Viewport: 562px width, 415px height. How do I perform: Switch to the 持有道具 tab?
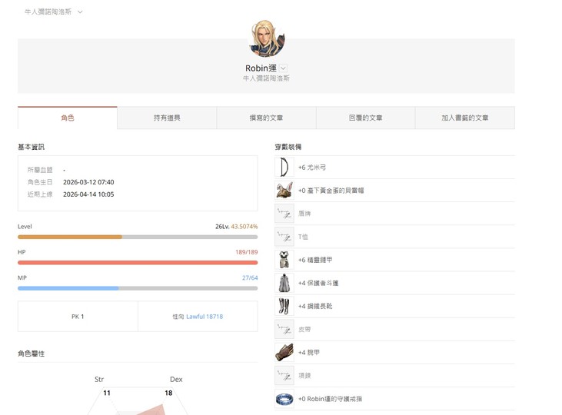(167, 118)
